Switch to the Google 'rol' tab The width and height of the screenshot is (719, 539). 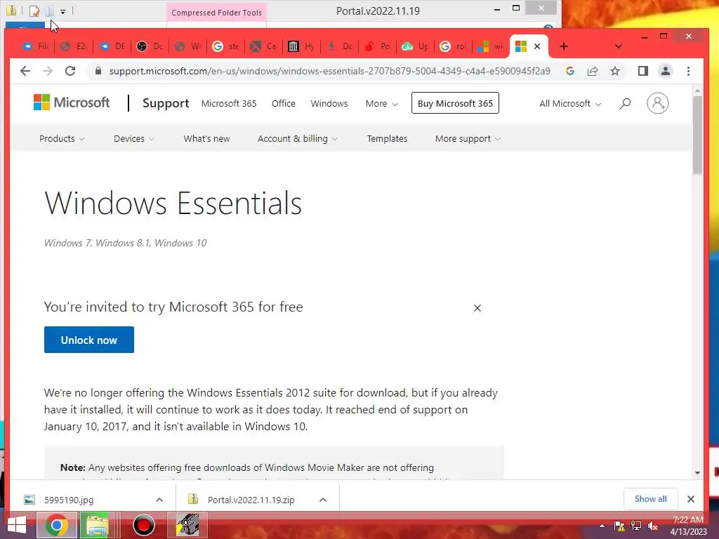tap(453, 46)
